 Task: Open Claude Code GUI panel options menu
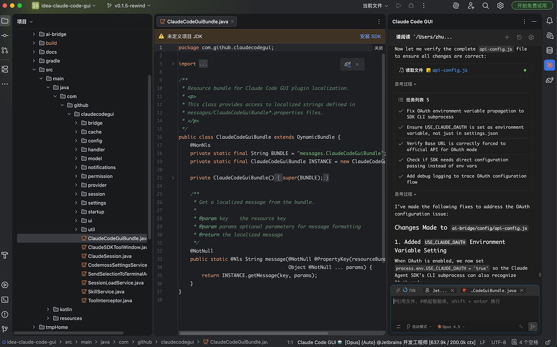524,22
